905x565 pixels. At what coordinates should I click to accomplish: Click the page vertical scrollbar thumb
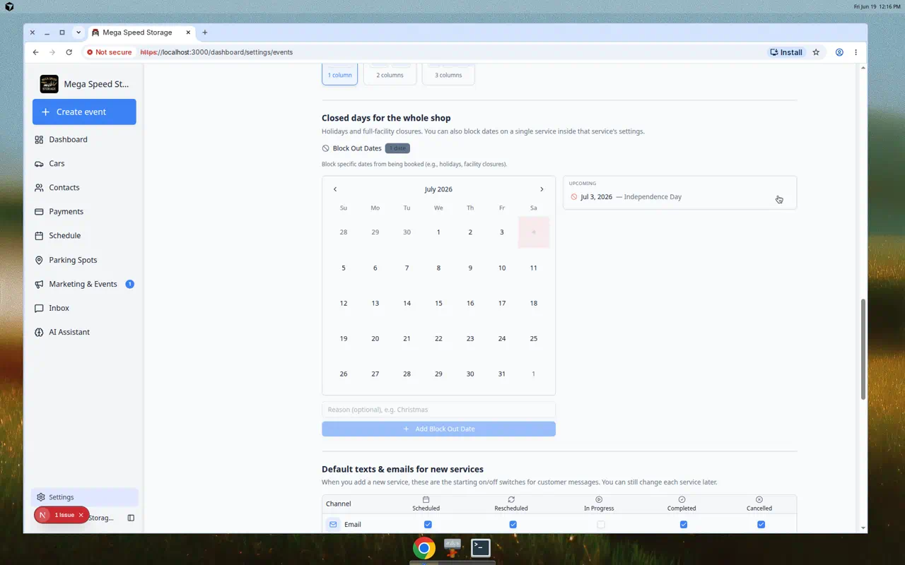(863, 349)
